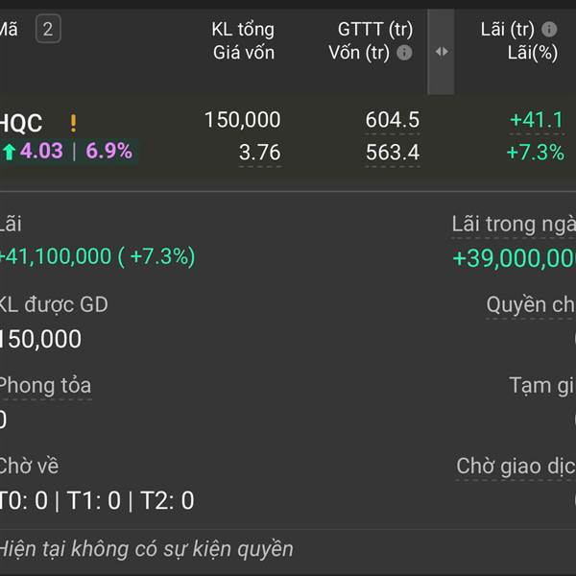The width and height of the screenshot is (576, 576).
Task: Sort by the Mã column header
Action: pyautogui.click(x=9, y=30)
